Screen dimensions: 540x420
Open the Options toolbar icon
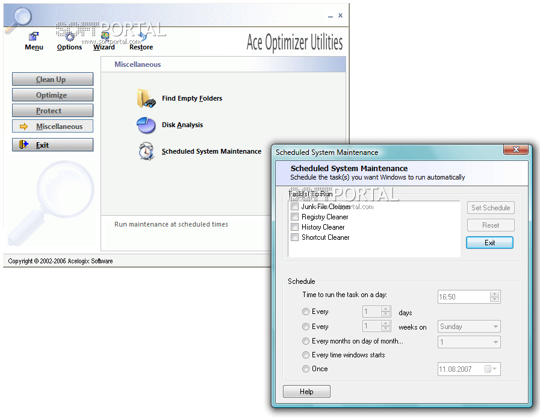[x=70, y=36]
